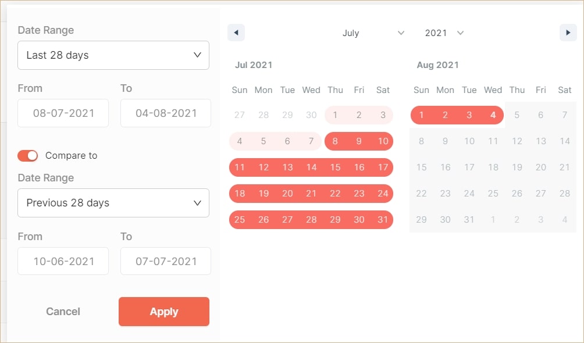Select July 15 on the calendar
The image size is (584, 343).
335,167
